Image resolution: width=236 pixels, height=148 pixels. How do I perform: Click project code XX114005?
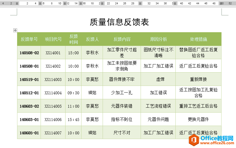(x=53, y=106)
